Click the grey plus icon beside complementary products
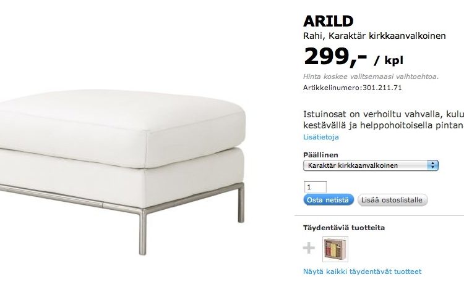The width and height of the screenshot is (464, 282). click(x=309, y=248)
